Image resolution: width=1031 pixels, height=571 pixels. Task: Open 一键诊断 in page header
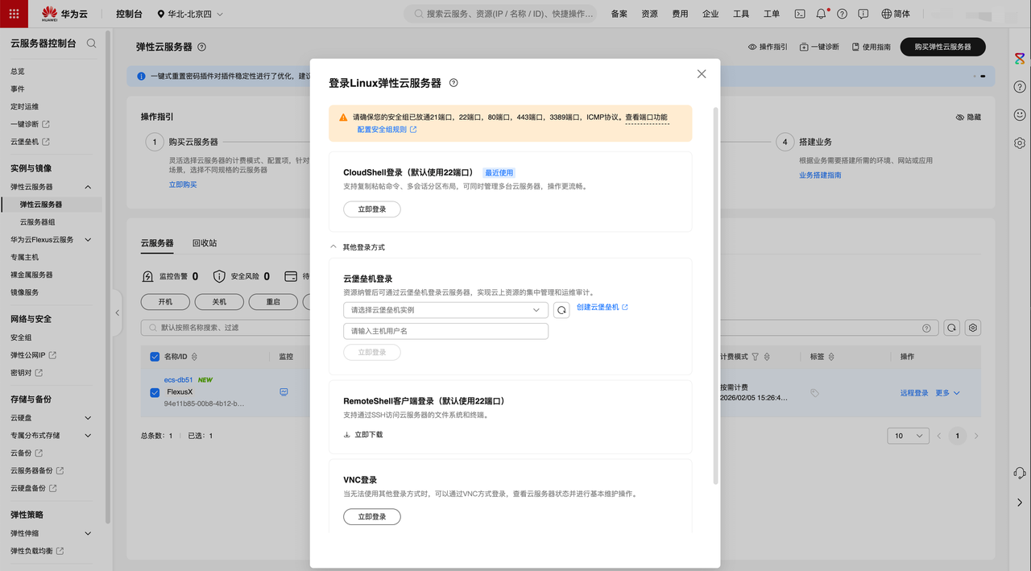coord(821,47)
